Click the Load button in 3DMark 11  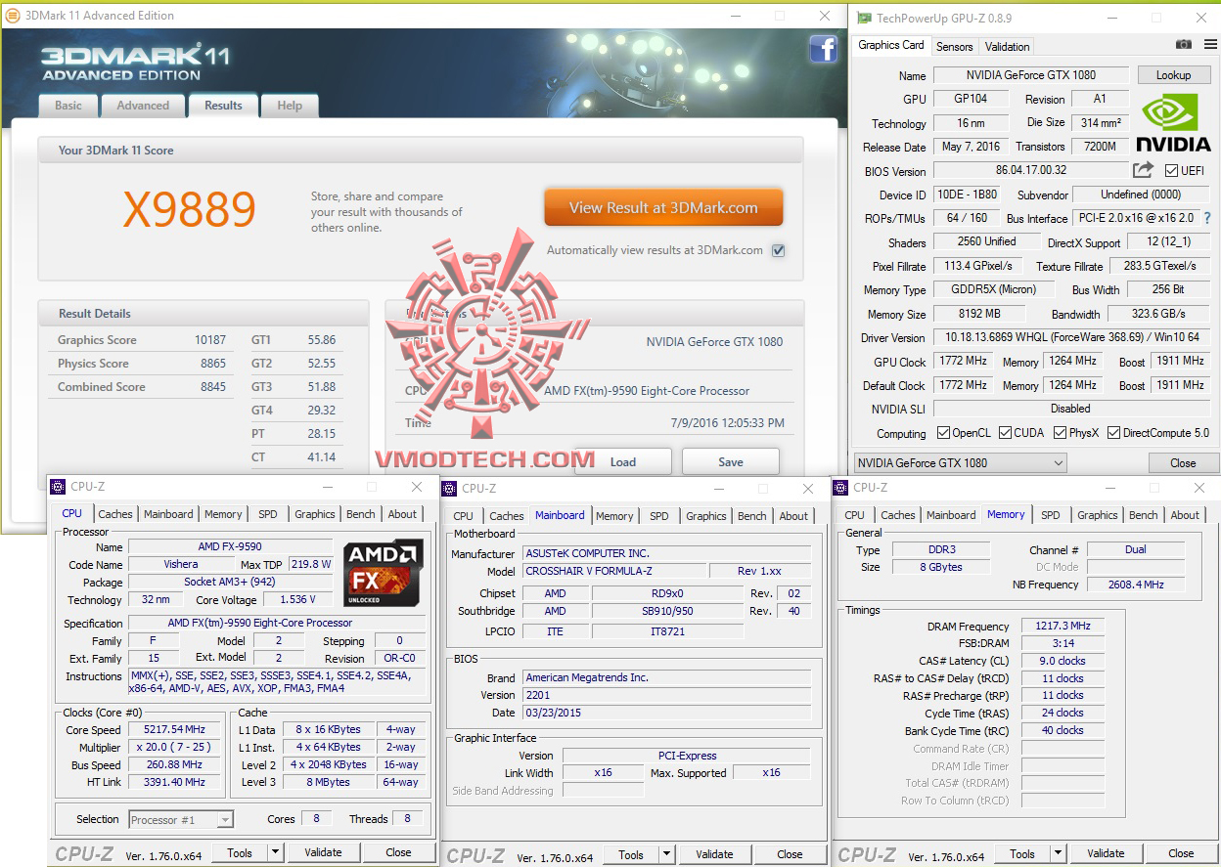[623, 460]
